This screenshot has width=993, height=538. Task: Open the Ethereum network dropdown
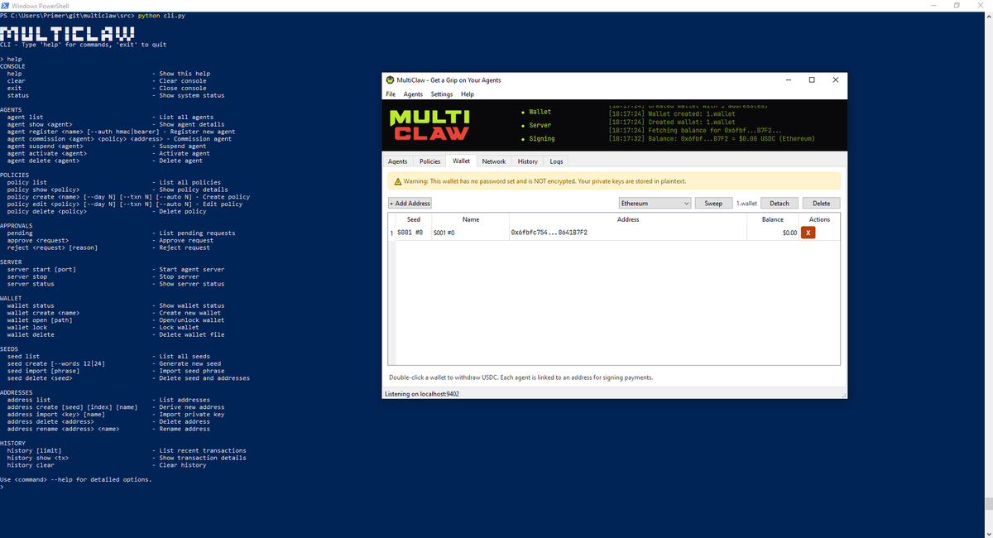655,203
